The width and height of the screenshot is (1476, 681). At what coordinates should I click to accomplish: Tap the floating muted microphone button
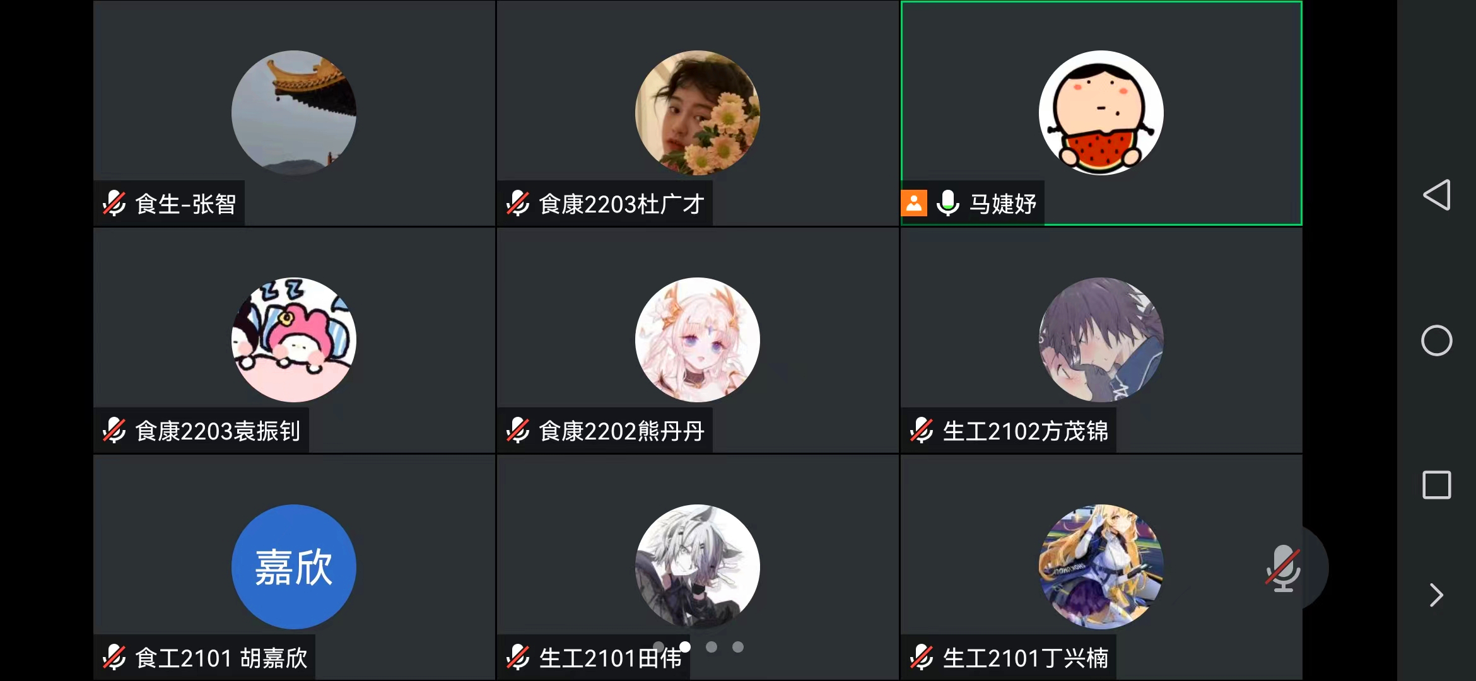pyautogui.click(x=1284, y=568)
